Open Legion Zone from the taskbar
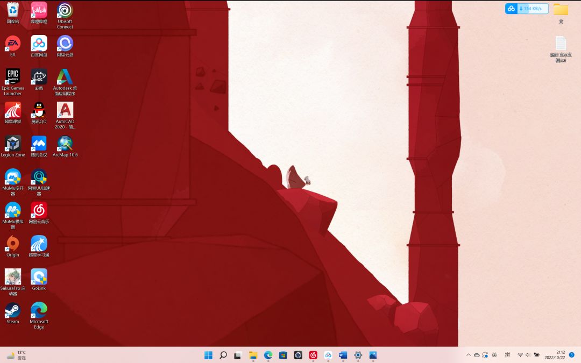 (298, 355)
